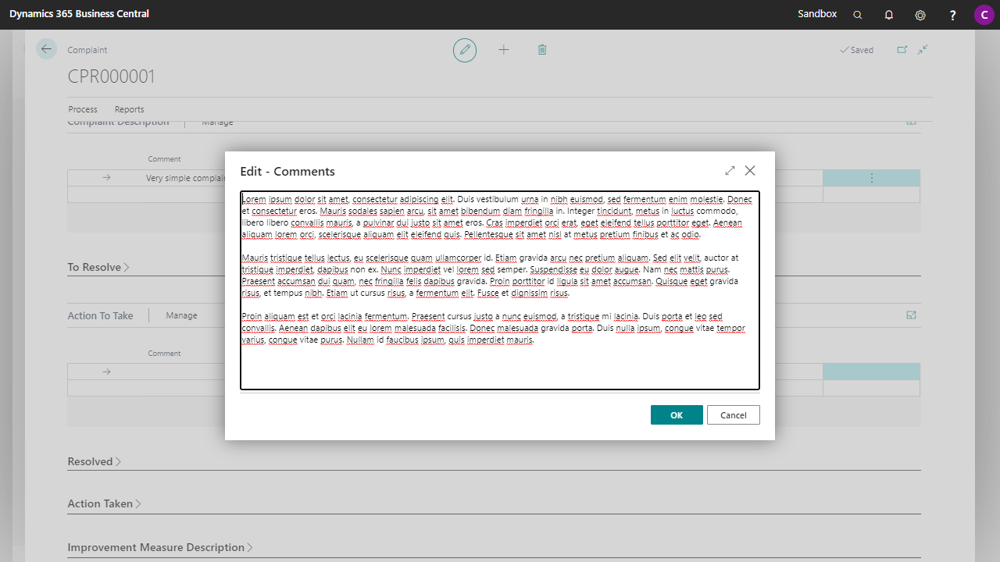
Task: Open Business Central search
Action: [x=857, y=14]
